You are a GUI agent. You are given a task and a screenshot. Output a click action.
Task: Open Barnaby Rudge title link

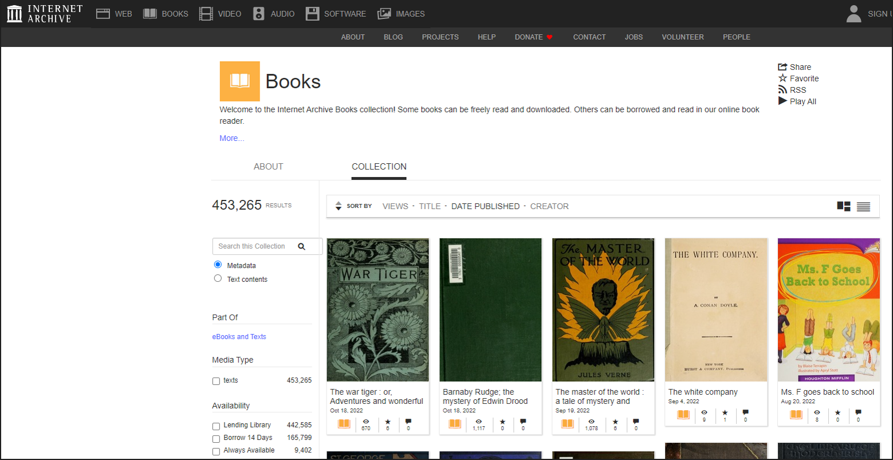[x=485, y=396]
